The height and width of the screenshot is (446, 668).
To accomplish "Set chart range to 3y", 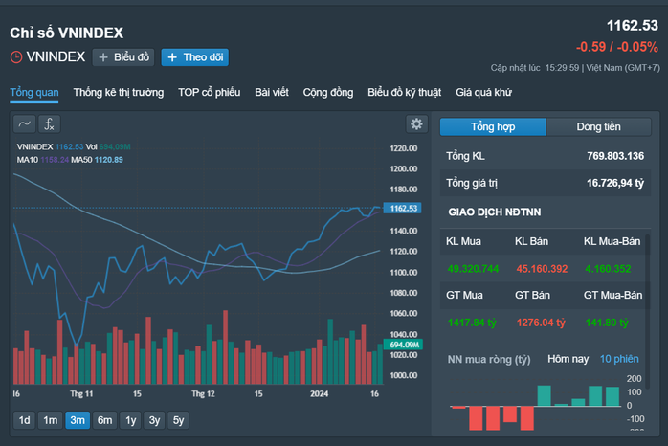I will tap(155, 420).
